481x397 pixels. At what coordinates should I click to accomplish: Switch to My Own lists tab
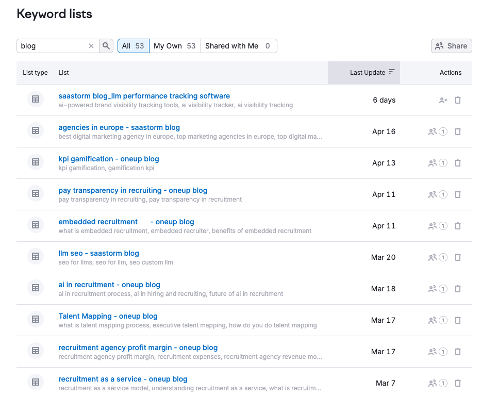[175, 46]
